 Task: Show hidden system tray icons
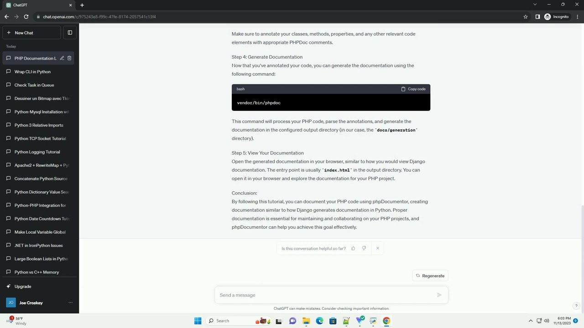tap(531, 321)
